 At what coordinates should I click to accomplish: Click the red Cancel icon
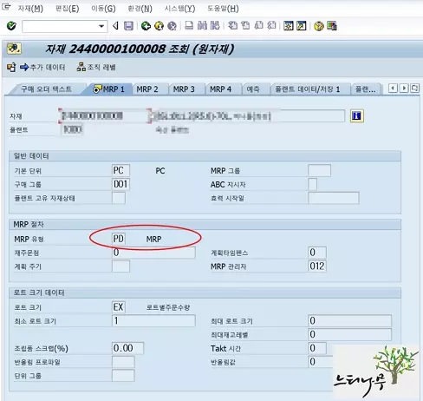[172, 26]
